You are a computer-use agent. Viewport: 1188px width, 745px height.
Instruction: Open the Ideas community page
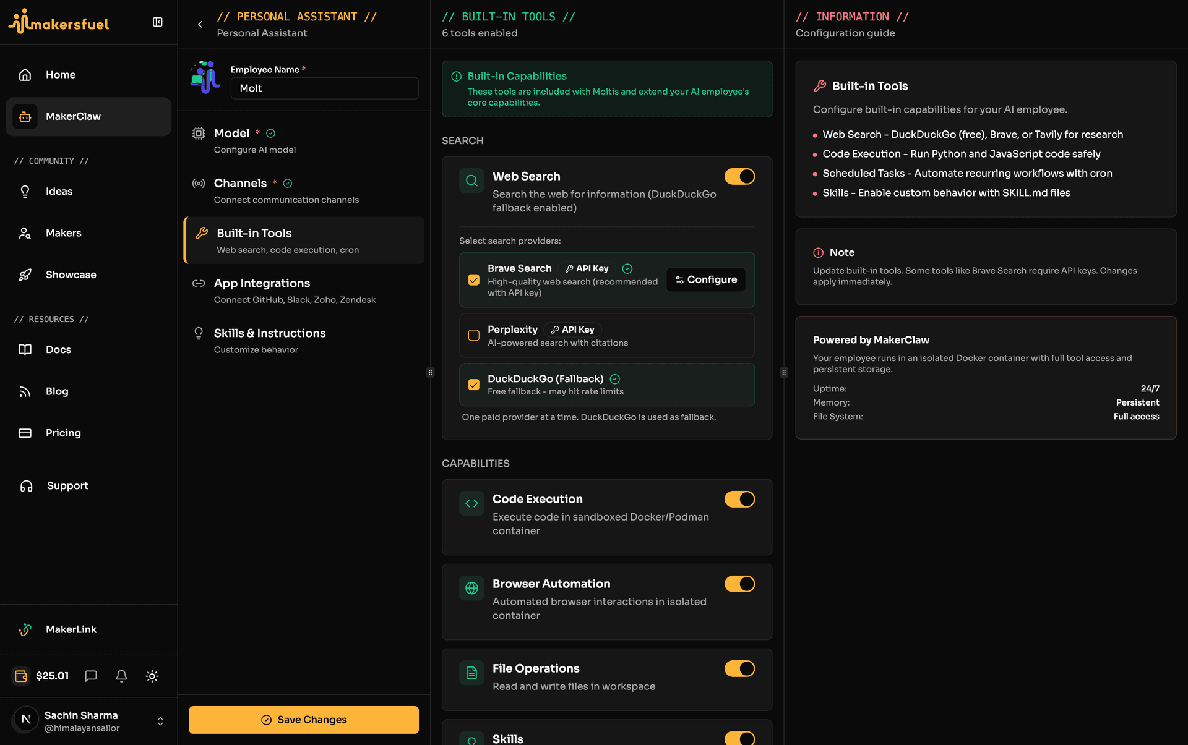[88, 192]
